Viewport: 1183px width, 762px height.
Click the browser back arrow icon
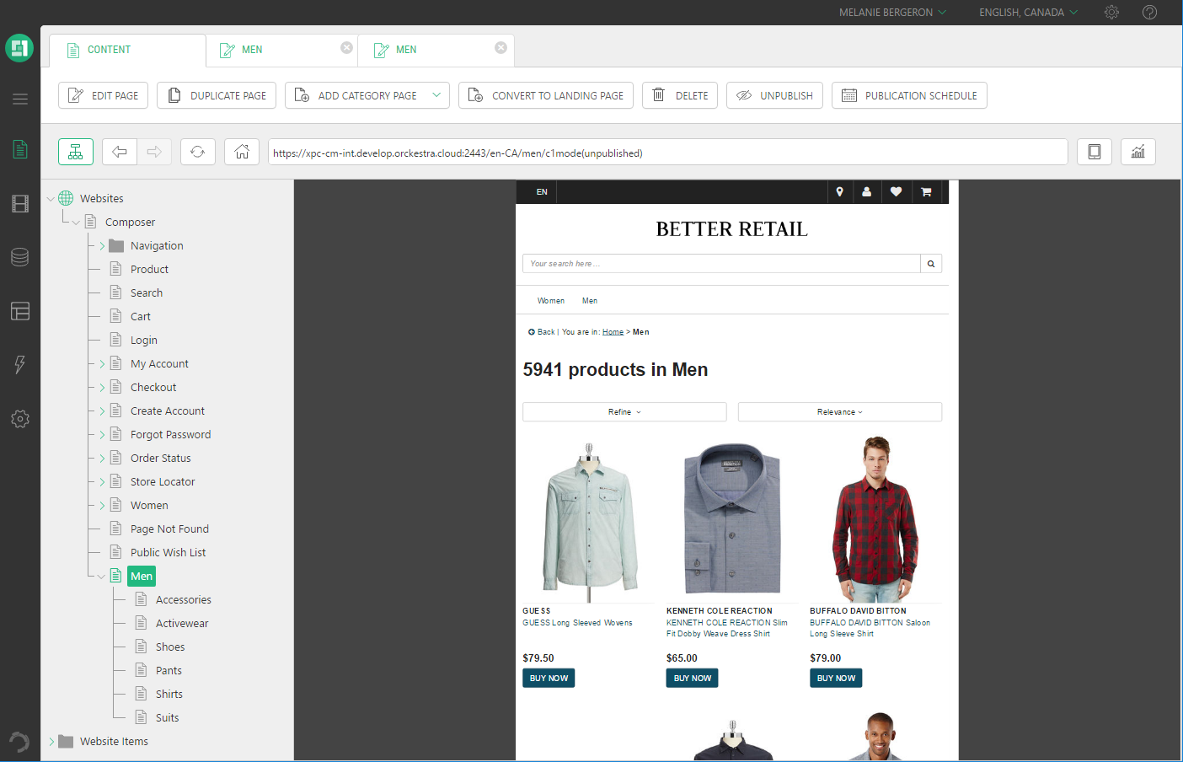click(120, 152)
